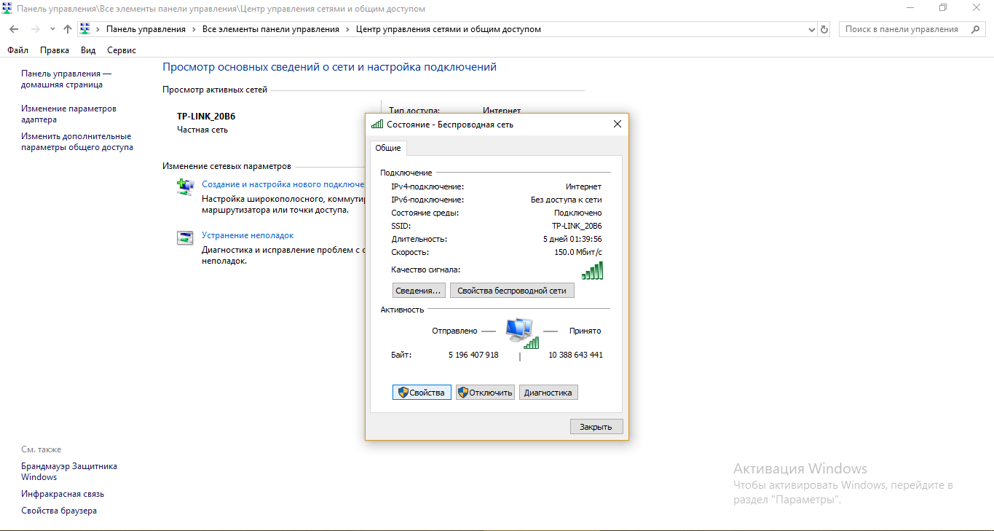The image size is (994, 531).
Task: Click the search magnifier icon
Action: (975, 29)
